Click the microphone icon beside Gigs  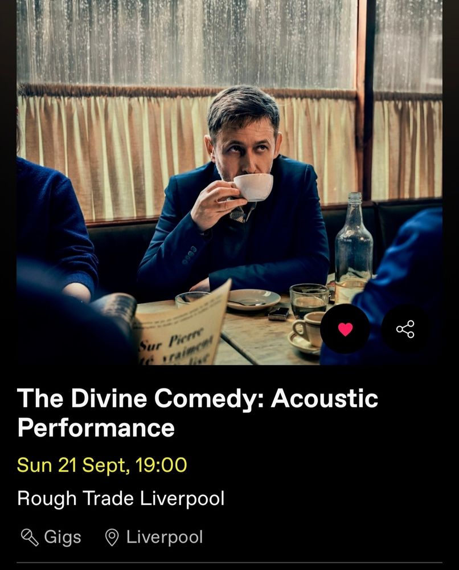pyautogui.click(x=30, y=537)
